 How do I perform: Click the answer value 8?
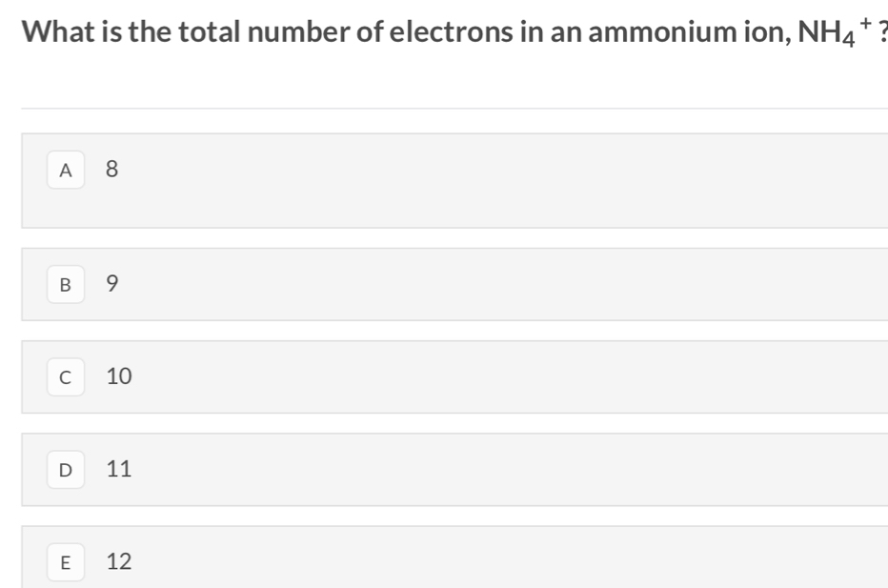click(x=112, y=169)
